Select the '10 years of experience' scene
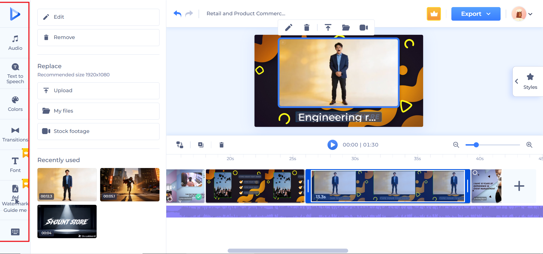543x254 pixels. 486,186
